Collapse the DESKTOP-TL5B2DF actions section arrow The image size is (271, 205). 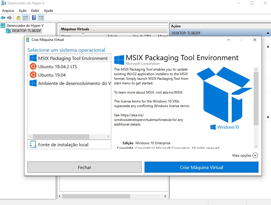tap(268, 33)
